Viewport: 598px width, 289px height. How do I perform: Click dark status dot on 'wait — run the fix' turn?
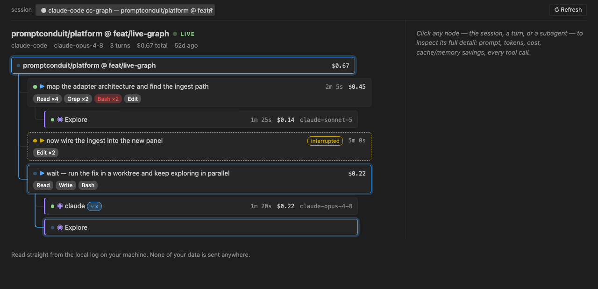tap(35, 173)
